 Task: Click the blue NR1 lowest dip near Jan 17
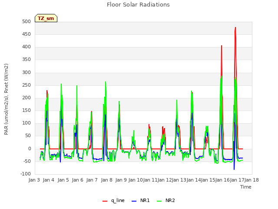tap(234, 169)
